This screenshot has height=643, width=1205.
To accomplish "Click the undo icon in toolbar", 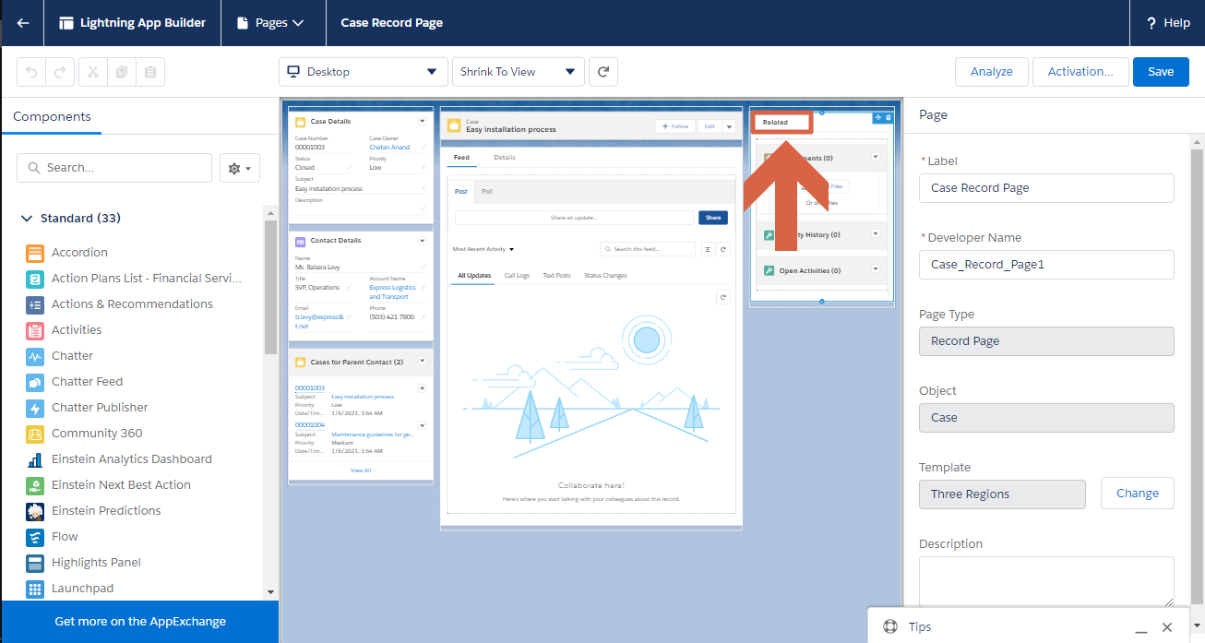I will coord(30,72).
